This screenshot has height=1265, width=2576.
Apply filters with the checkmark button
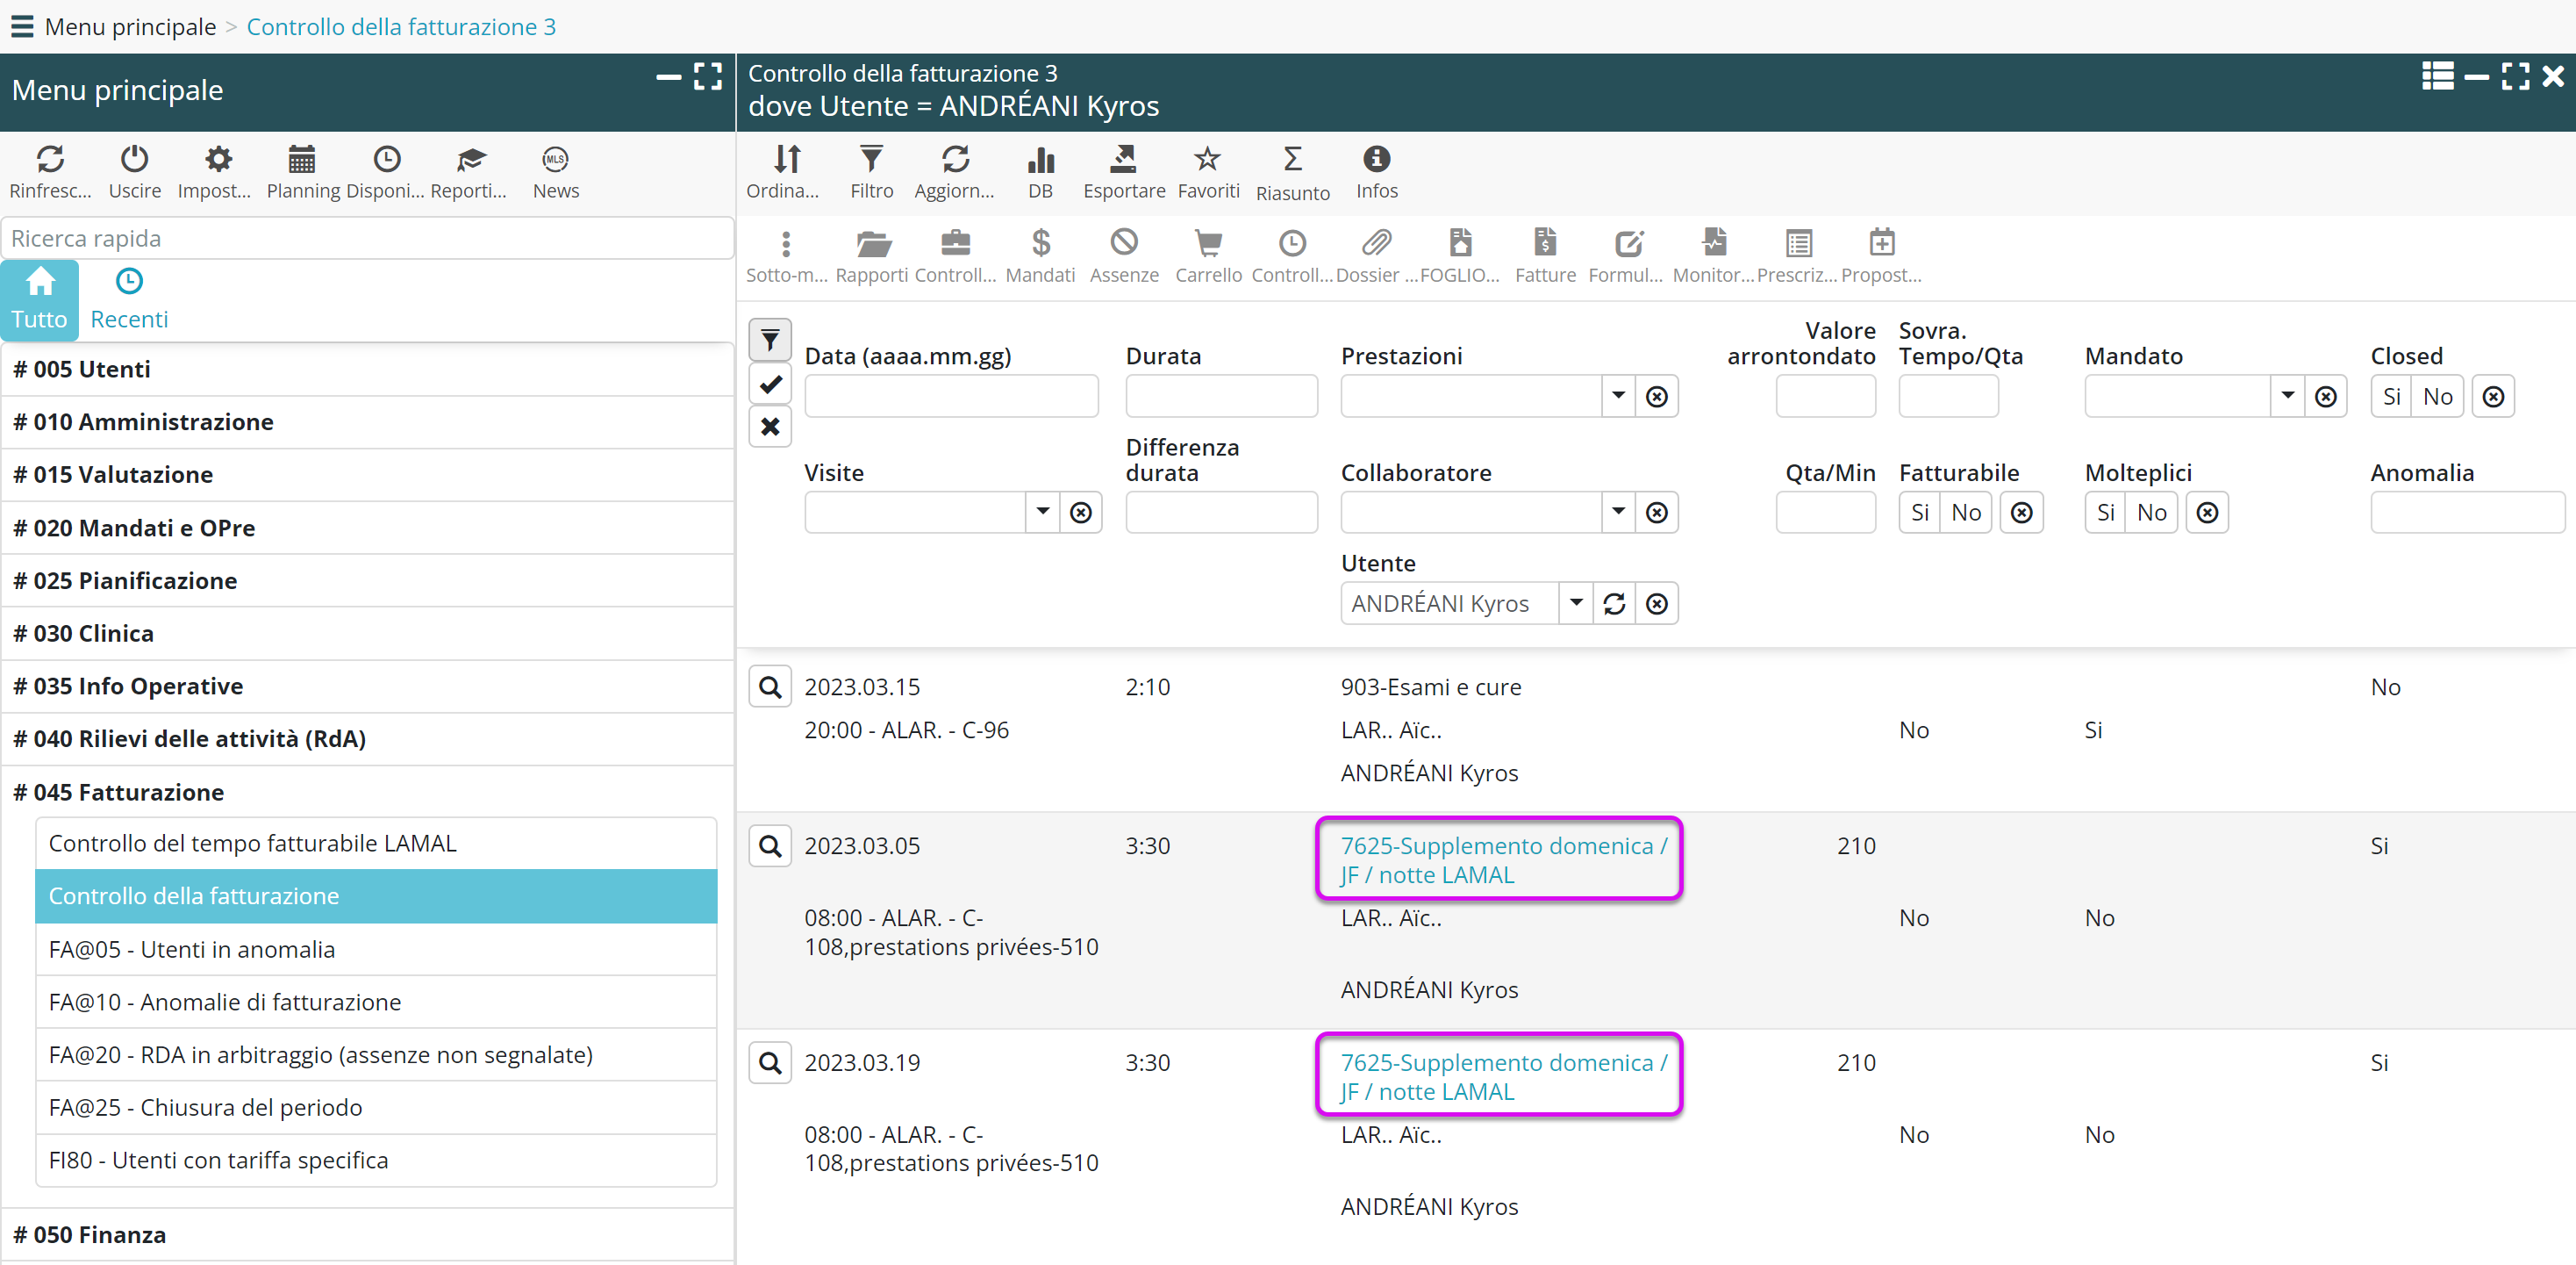(770, 384)
